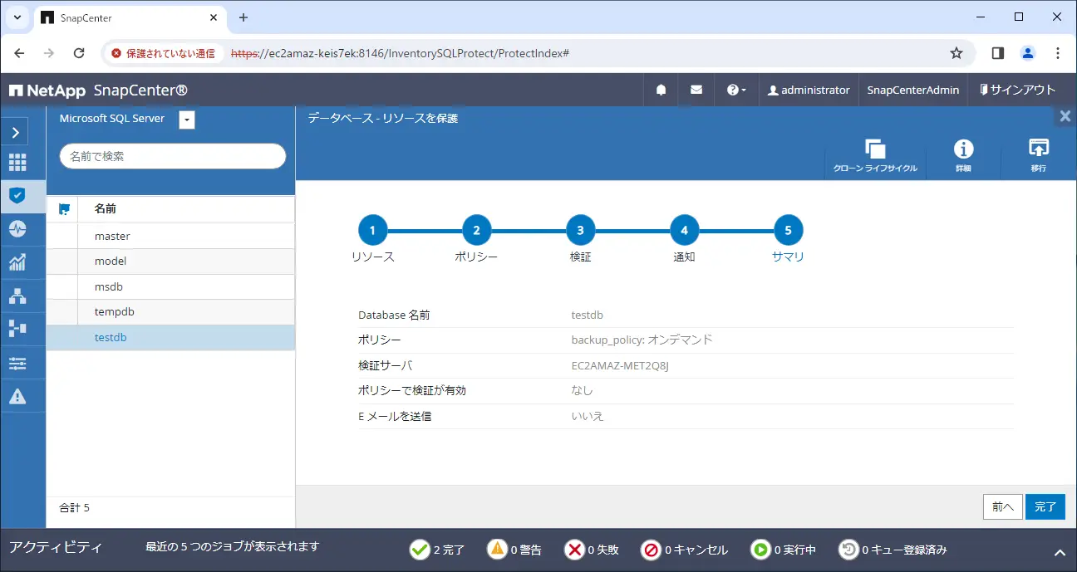
Task: Click the notifications bell icon
Action: coord(661,90)
